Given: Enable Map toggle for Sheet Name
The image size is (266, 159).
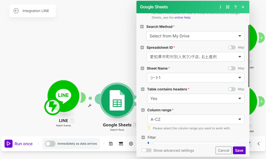Looking at the screenshot, I should (x=232, y=68).
